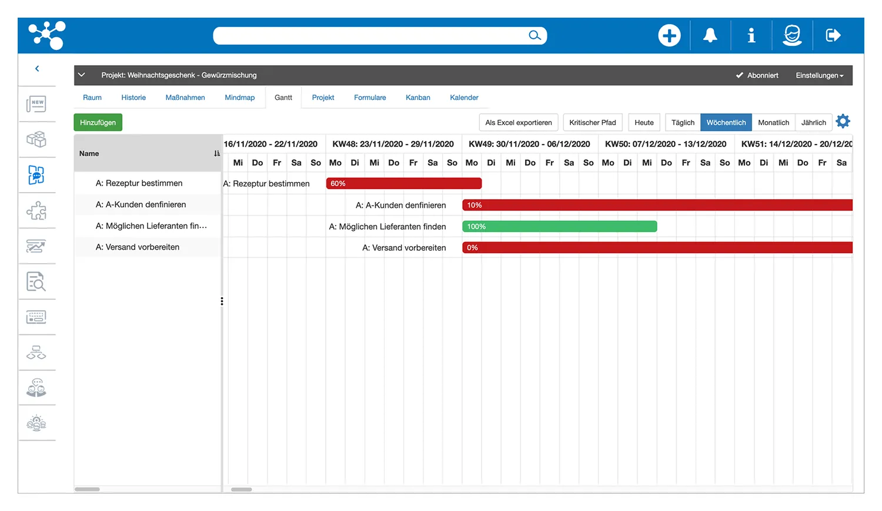Open the Mindmap tab

[x=239, y=98]
